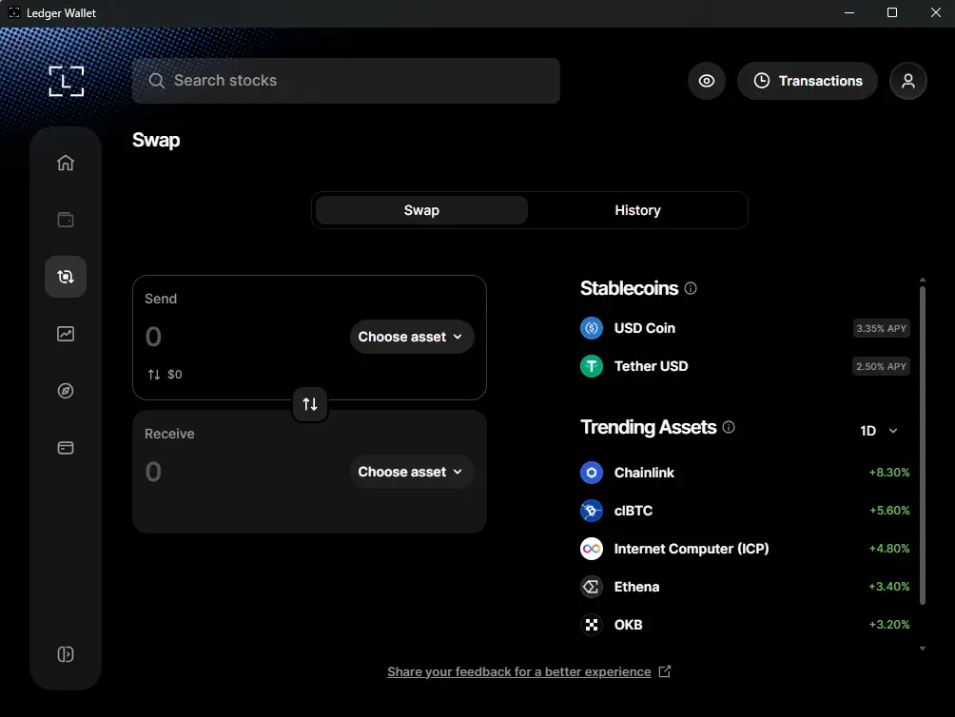Toggle fiat amount switch icon near $0
This screenshot has width=955, height=717.
[x=154, y=375]
